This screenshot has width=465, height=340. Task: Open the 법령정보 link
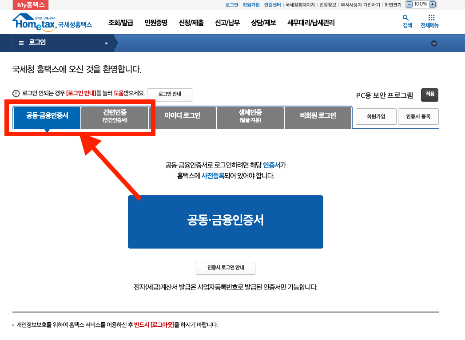[x=328, y=5]
